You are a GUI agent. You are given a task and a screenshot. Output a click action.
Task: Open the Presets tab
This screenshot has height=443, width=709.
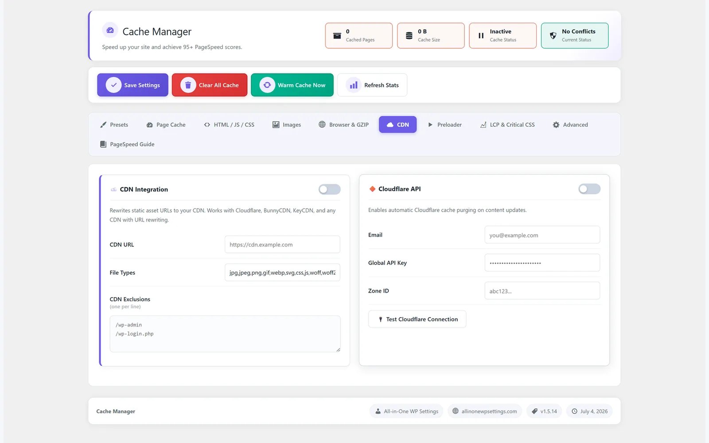click(x=114, y=125)
